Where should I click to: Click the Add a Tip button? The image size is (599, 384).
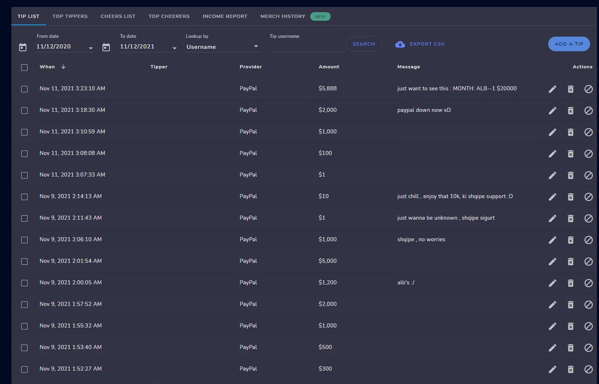coord(569,44)
